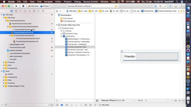Image resolution: width=191 pixels, height=107 pixels.
Task: Collapse the FeedViewContollerTableViewCells folder
Action: coord(8,26)
